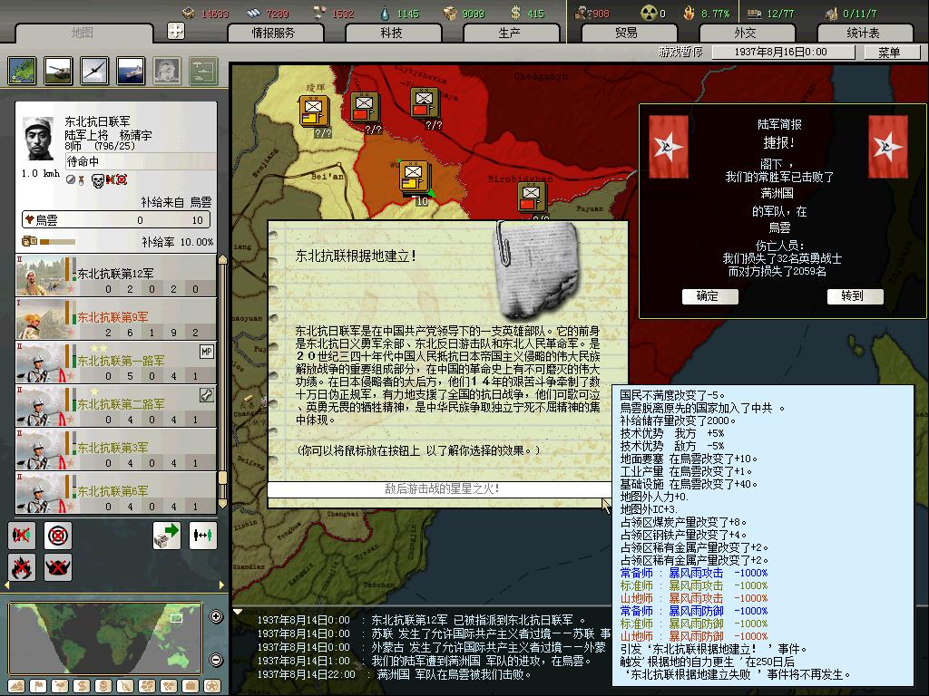This screenshot has height=696, width=929.
Task: Select terrain map mode mountain icon
Action: [x=16, y=687]
